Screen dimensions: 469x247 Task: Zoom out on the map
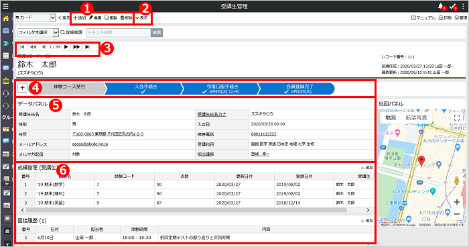457,214
